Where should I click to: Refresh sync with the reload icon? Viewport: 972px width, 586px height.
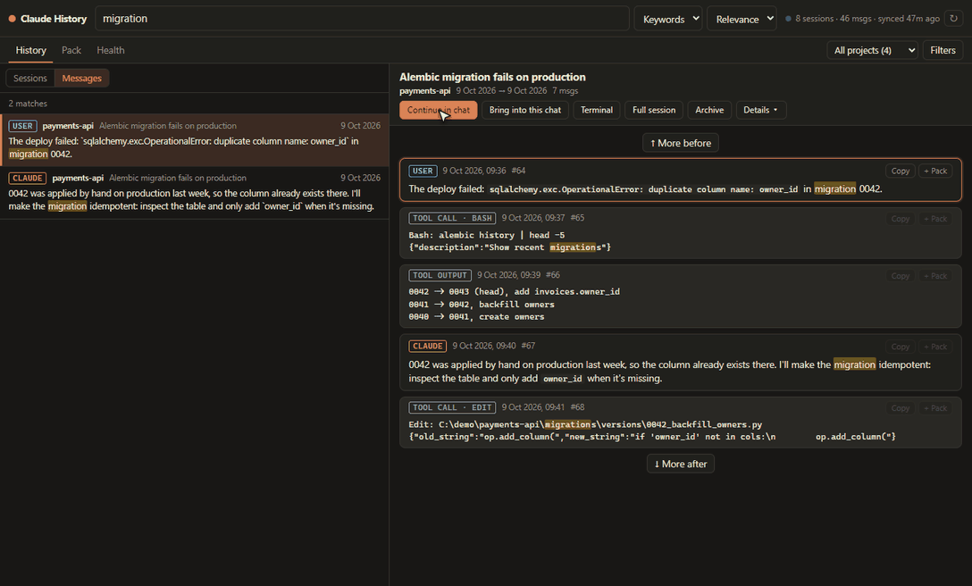(953, 19)
